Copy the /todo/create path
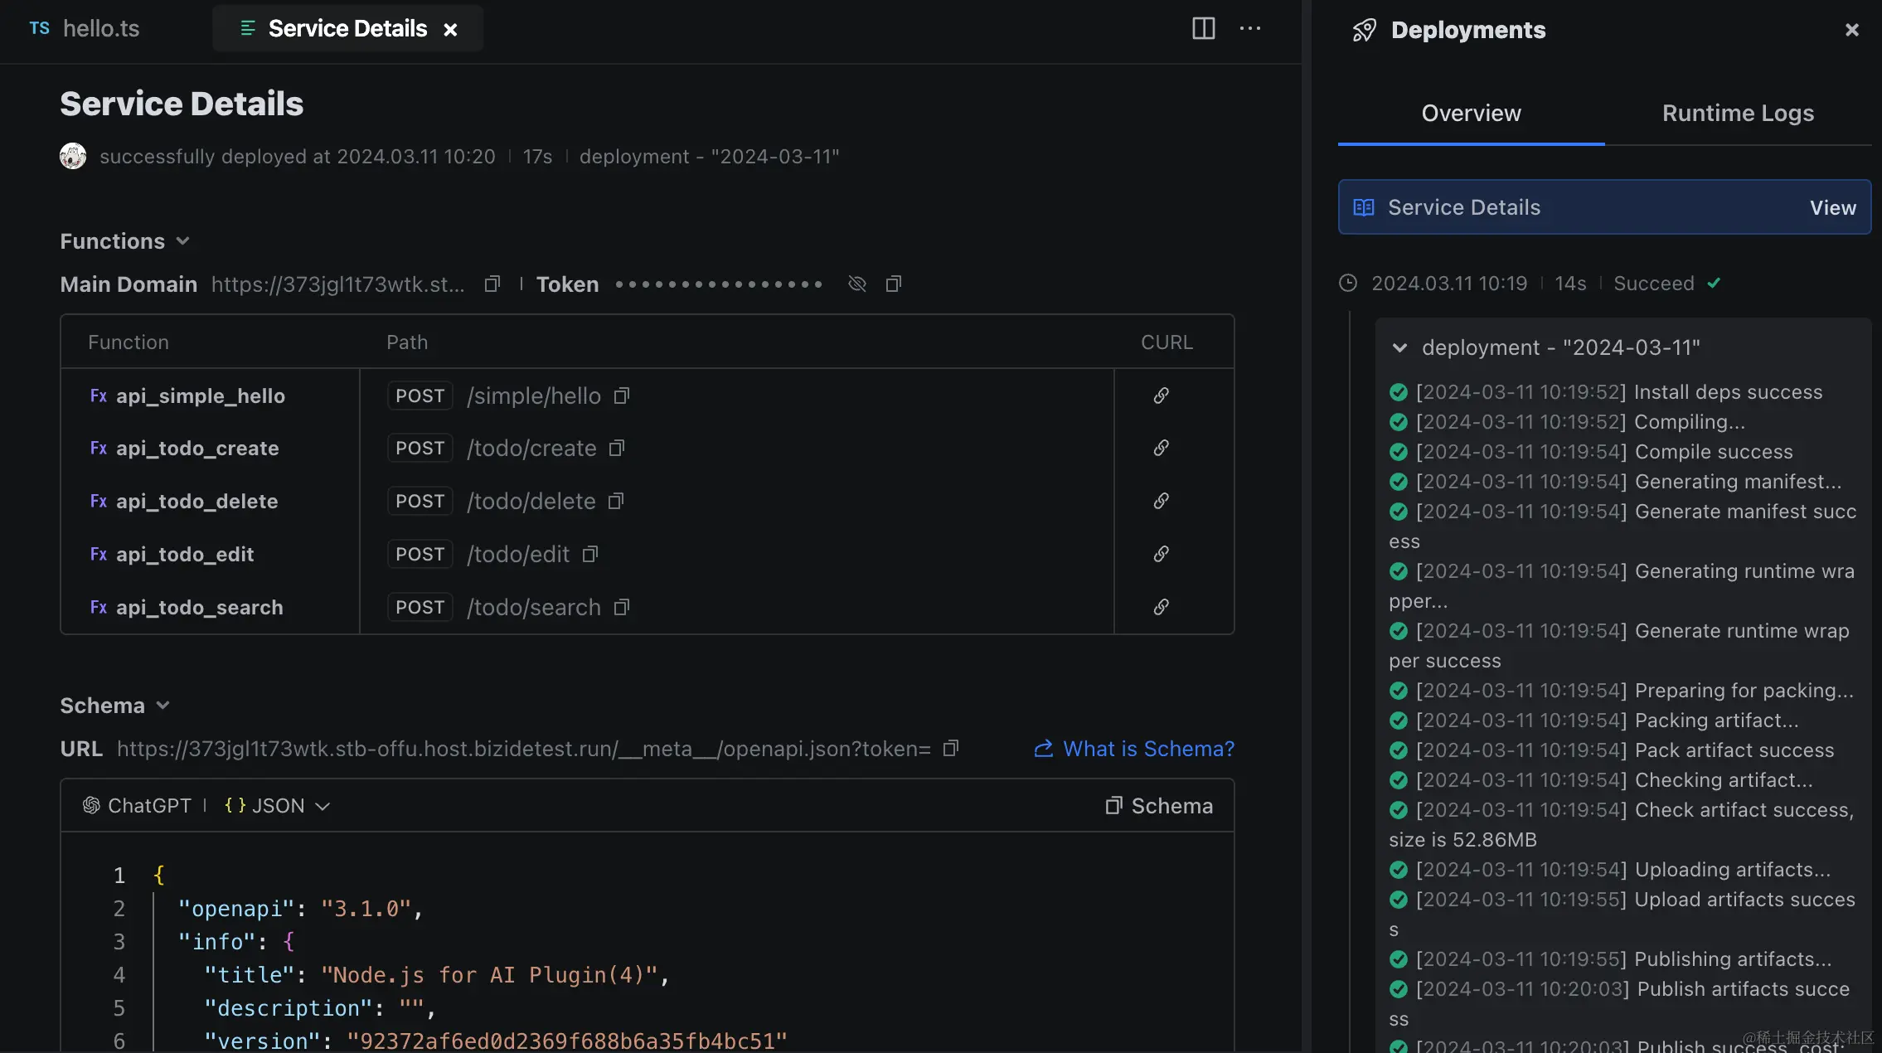This screenshot has width=1882, height=1053. [x=617, y=448]
